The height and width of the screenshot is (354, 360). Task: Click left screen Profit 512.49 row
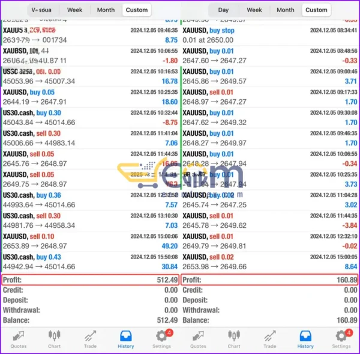tap(90, 279)
